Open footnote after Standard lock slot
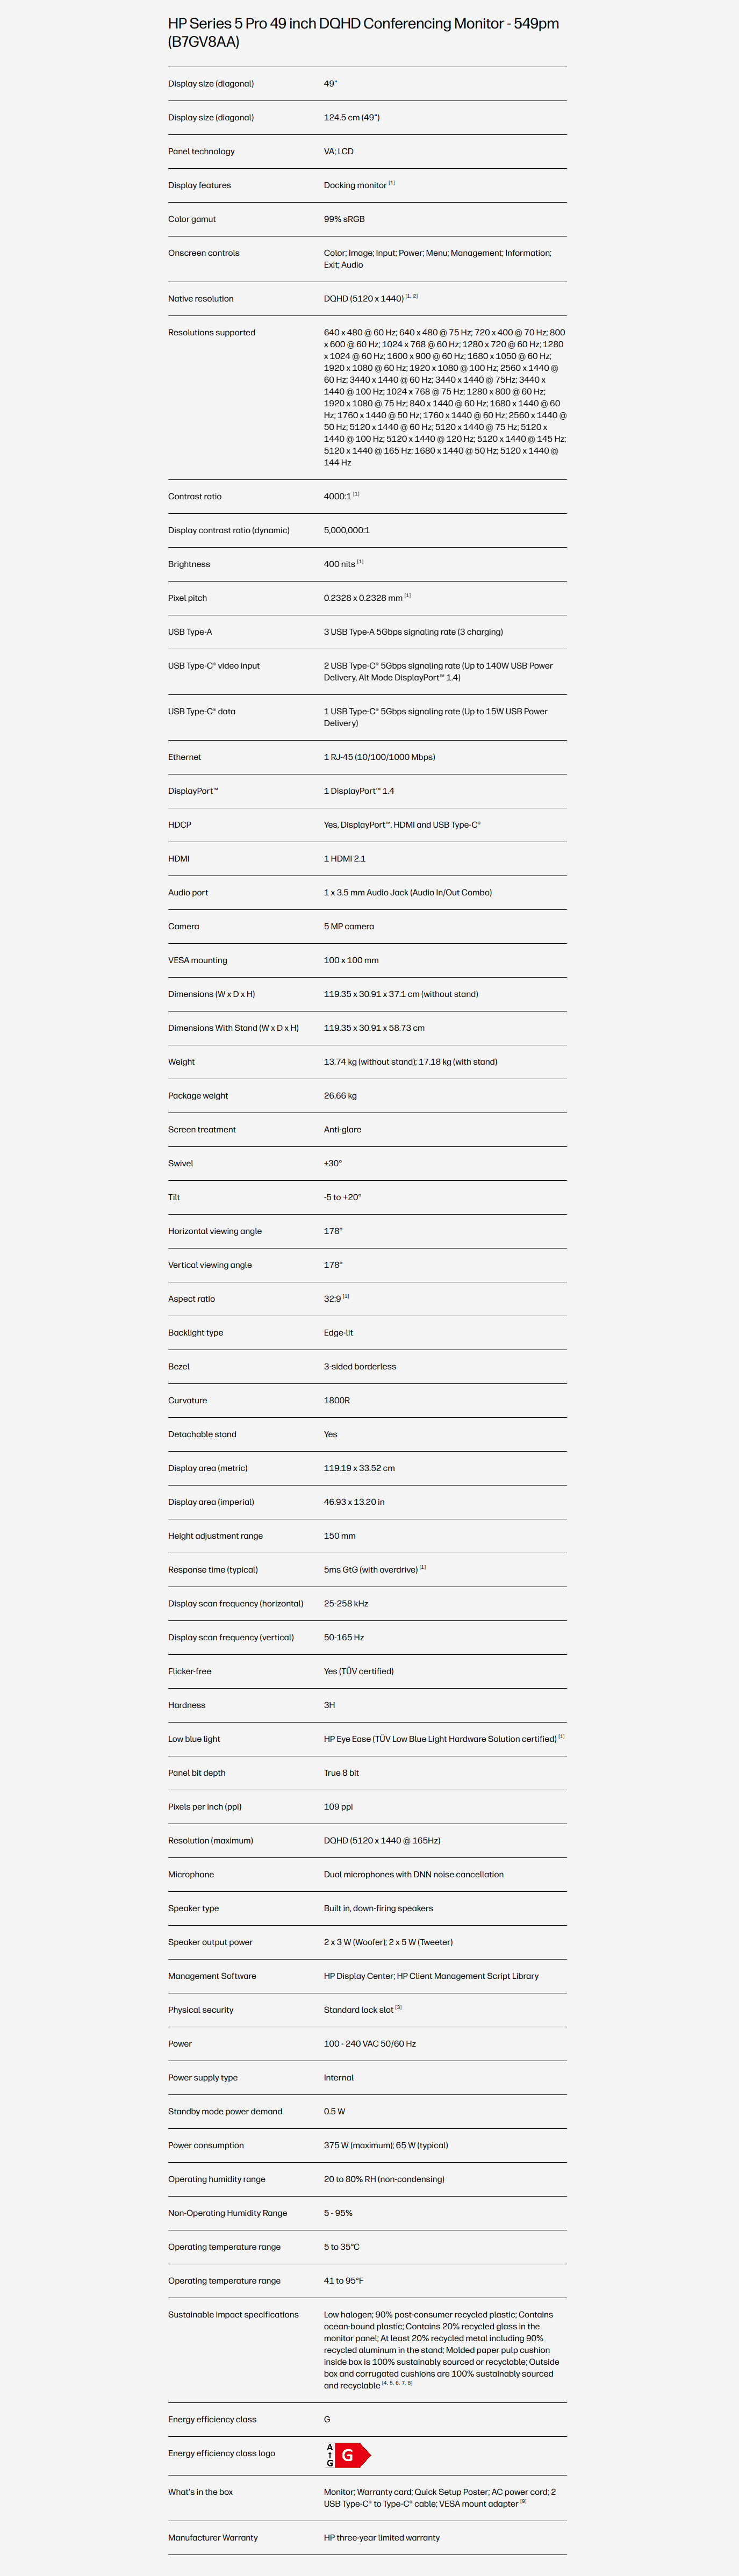The height and width of the screenshot is (2576, 739). point(398,2007)
